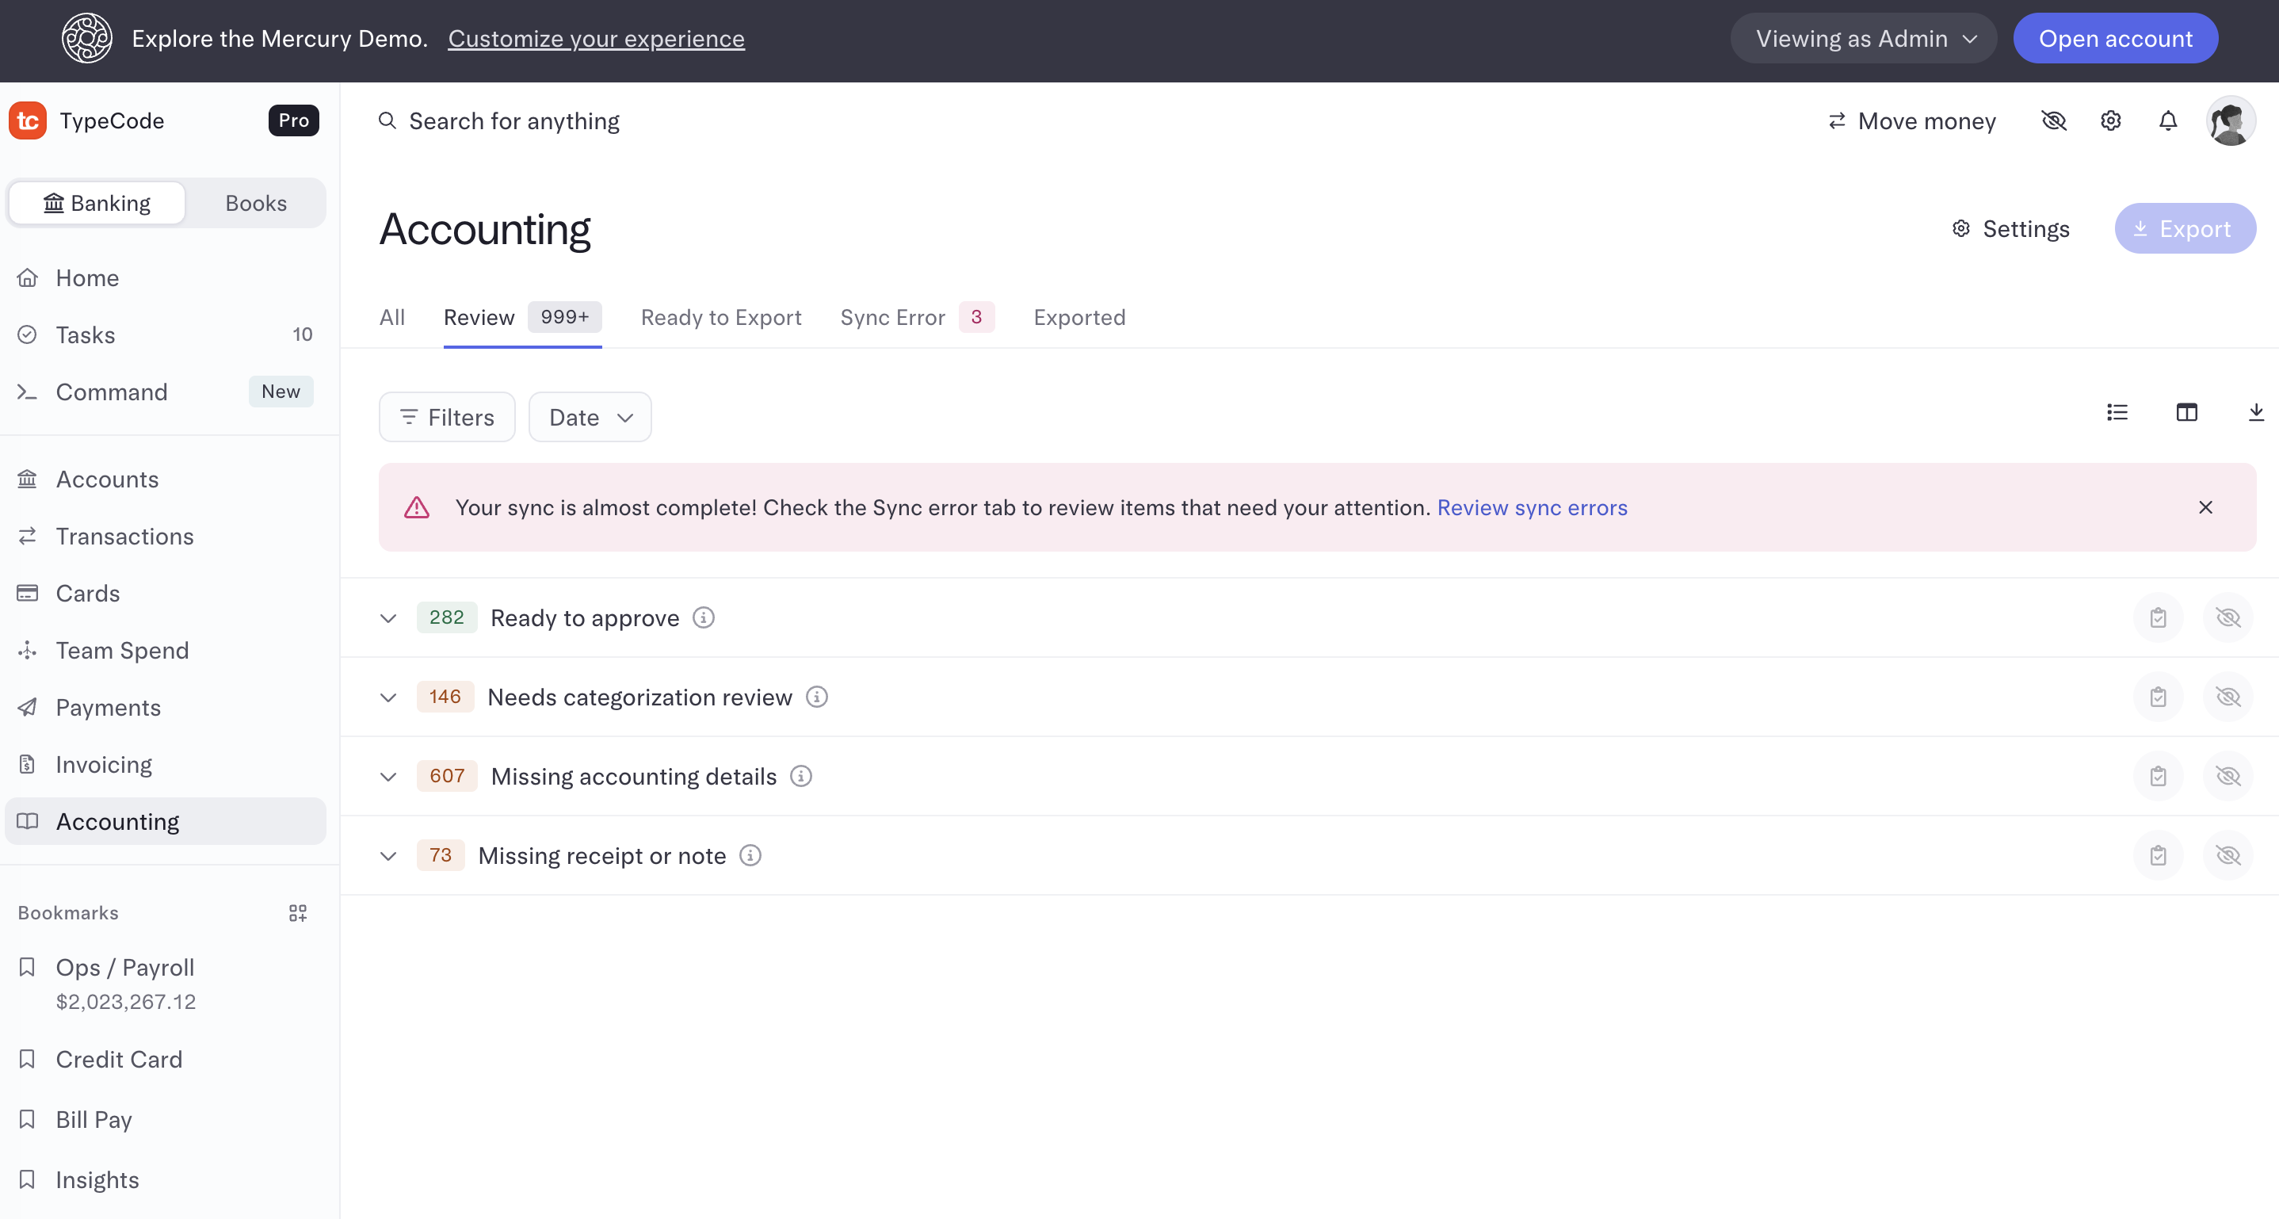2279x1219 pixels.
Task: Hide the Missing accounting details group
Action: [x=2227, y=776]
